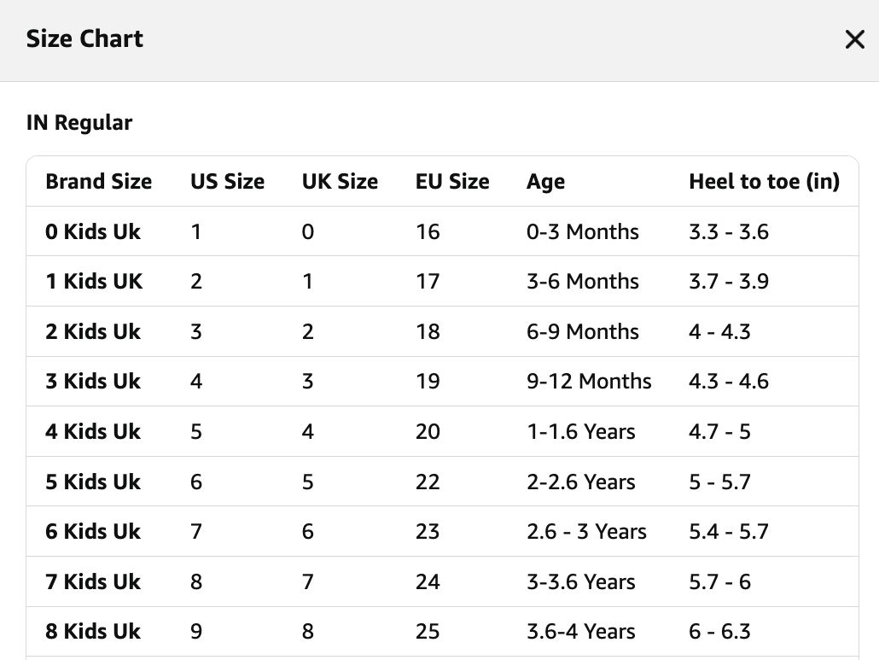Click the Brand Size column header
The width and height of the screenshot is (879, 660).
pyautogui.click(x=98, y=182)
